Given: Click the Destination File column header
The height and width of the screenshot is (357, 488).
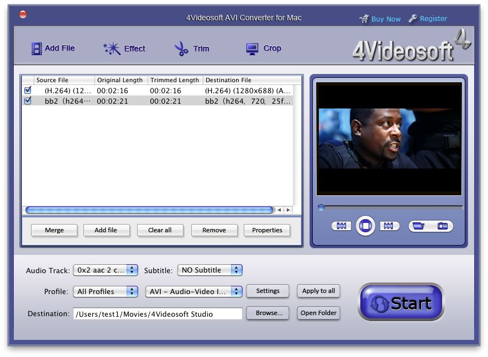Looking at the screenshot, I should pyautogui.click(x=252, y=80).
